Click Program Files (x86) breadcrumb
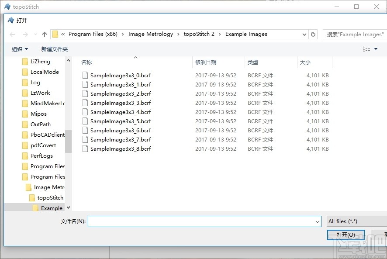This screenshot has width=387, height=259. pyautogui.click(x=93, y=34)
